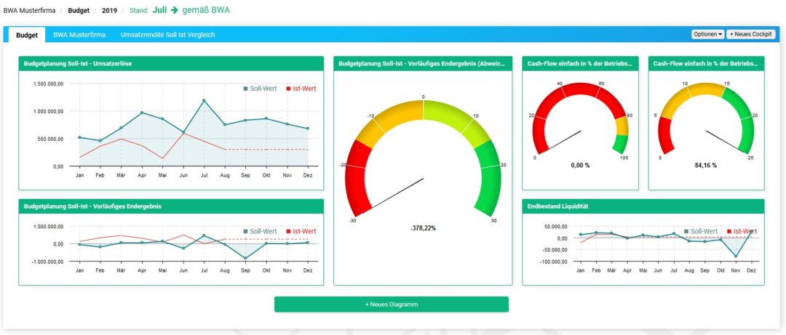Click the 84,16 % Cash-Flow gauge panel header
786x335 pixels.
point(706,64)
